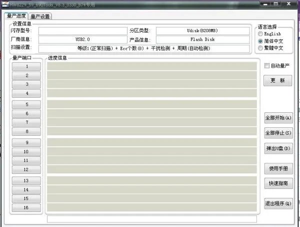
Task: Open the 使用手册 user manual
Action: click(x=278, y=168)
